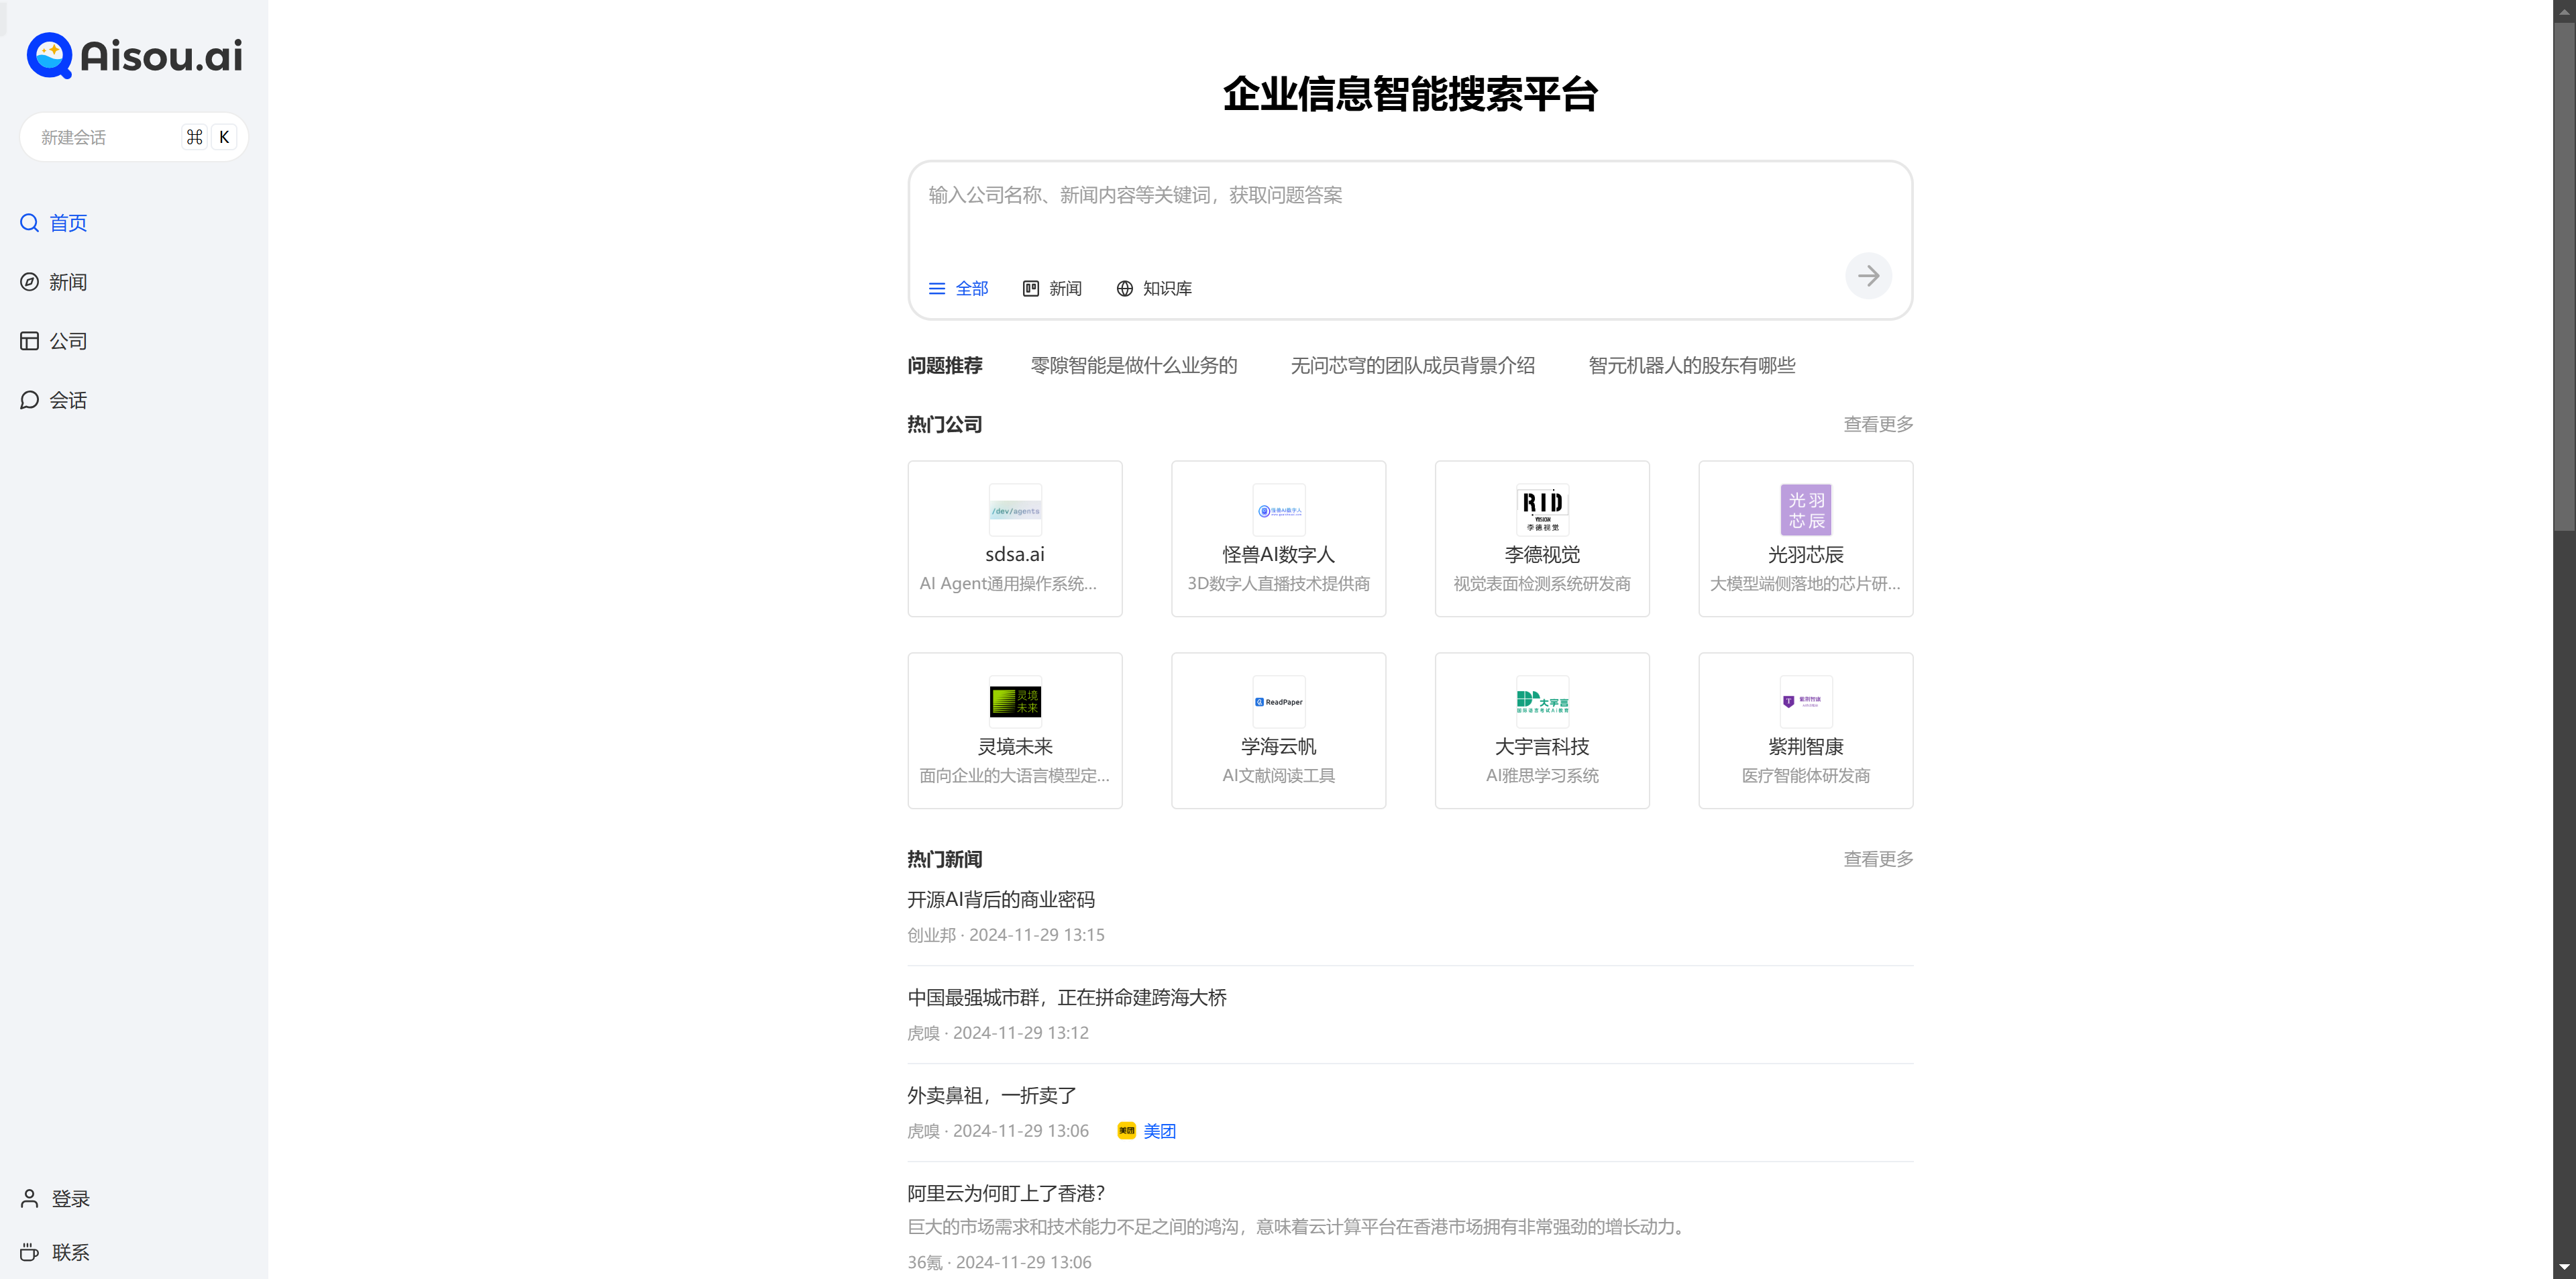Select the 紫荆智康 company card
The image size is (2576, 1279).
1804,730
